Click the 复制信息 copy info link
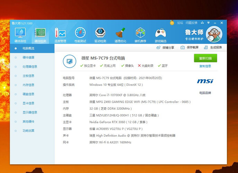 tap(205, 66)
